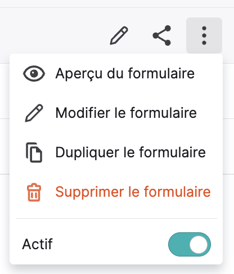
Task: Open the share icon next to the pencil
Action: point(162,36)
